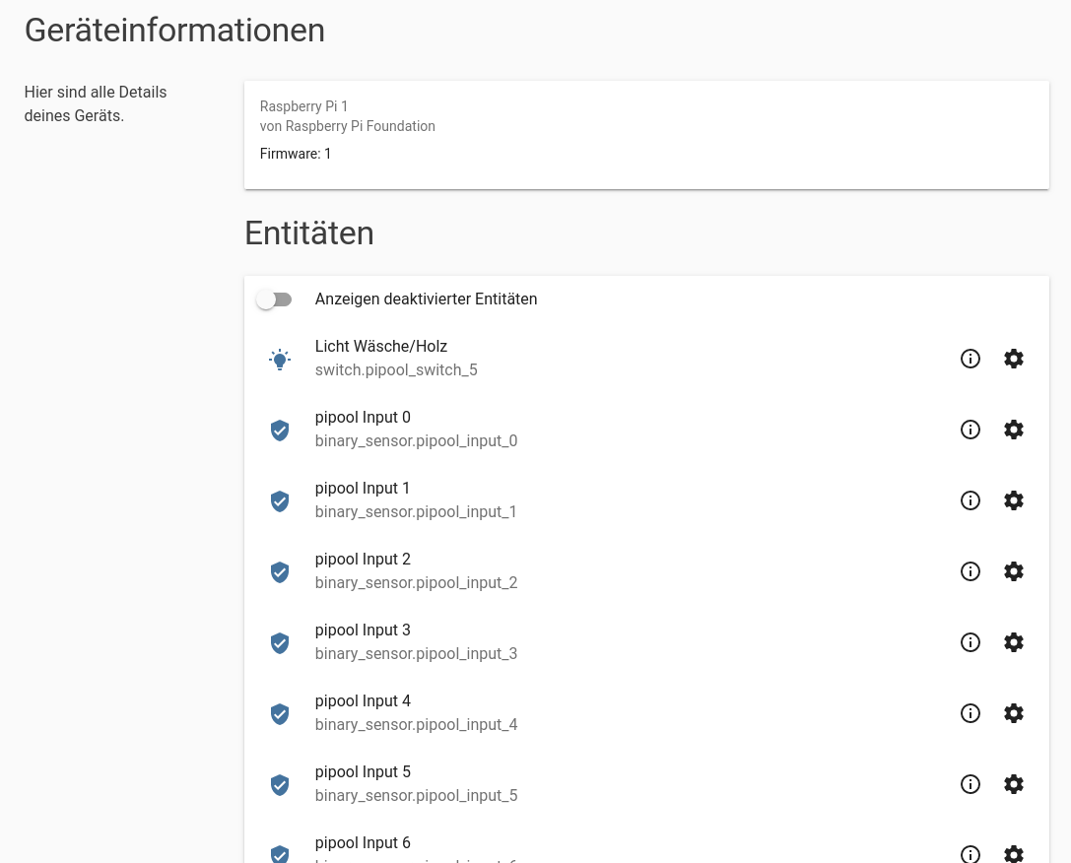The height and width of the screenshot is (863, 1071).
Task: Show info for pipool Input 4
Action: point(971,713)
